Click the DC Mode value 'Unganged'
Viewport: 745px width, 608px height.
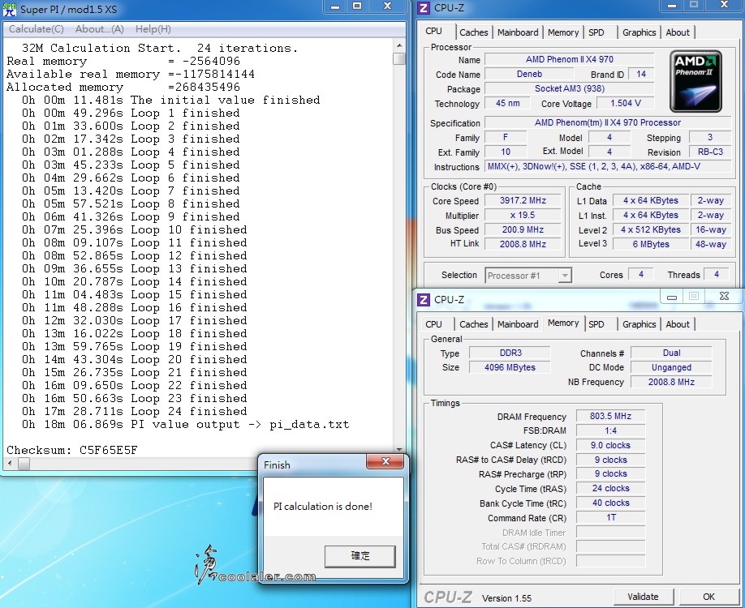(671, 367)
